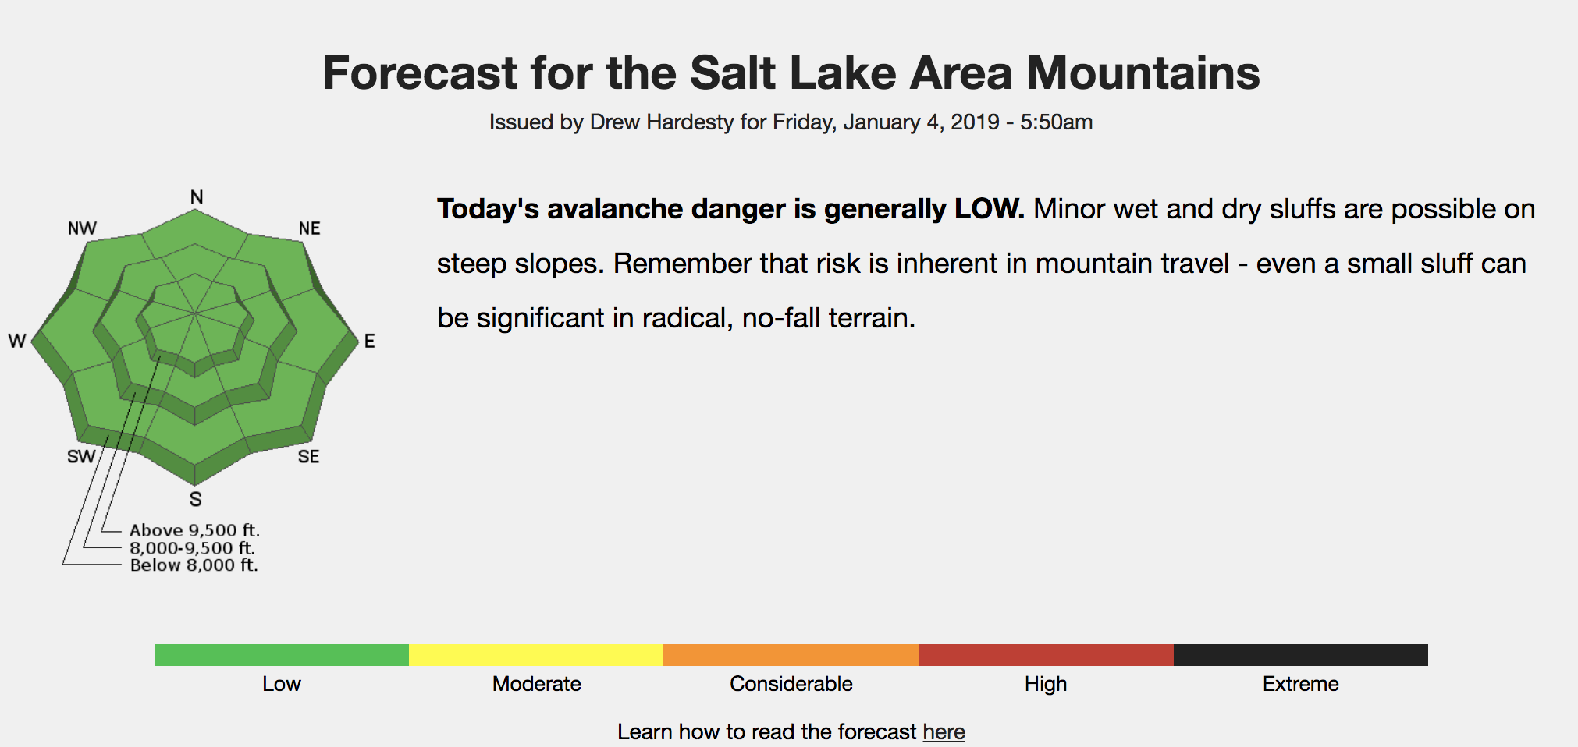
Task: Click the '8,000-9,500 ft.' elevation label
Action: [192, 548]
